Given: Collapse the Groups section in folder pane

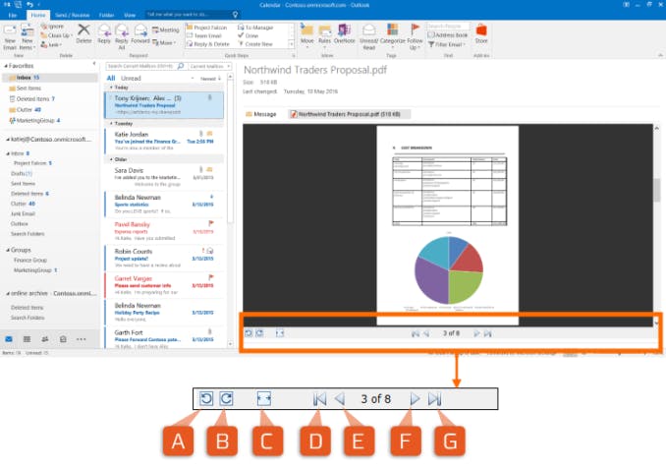Looking at the screenshot, I should point(5,250).
